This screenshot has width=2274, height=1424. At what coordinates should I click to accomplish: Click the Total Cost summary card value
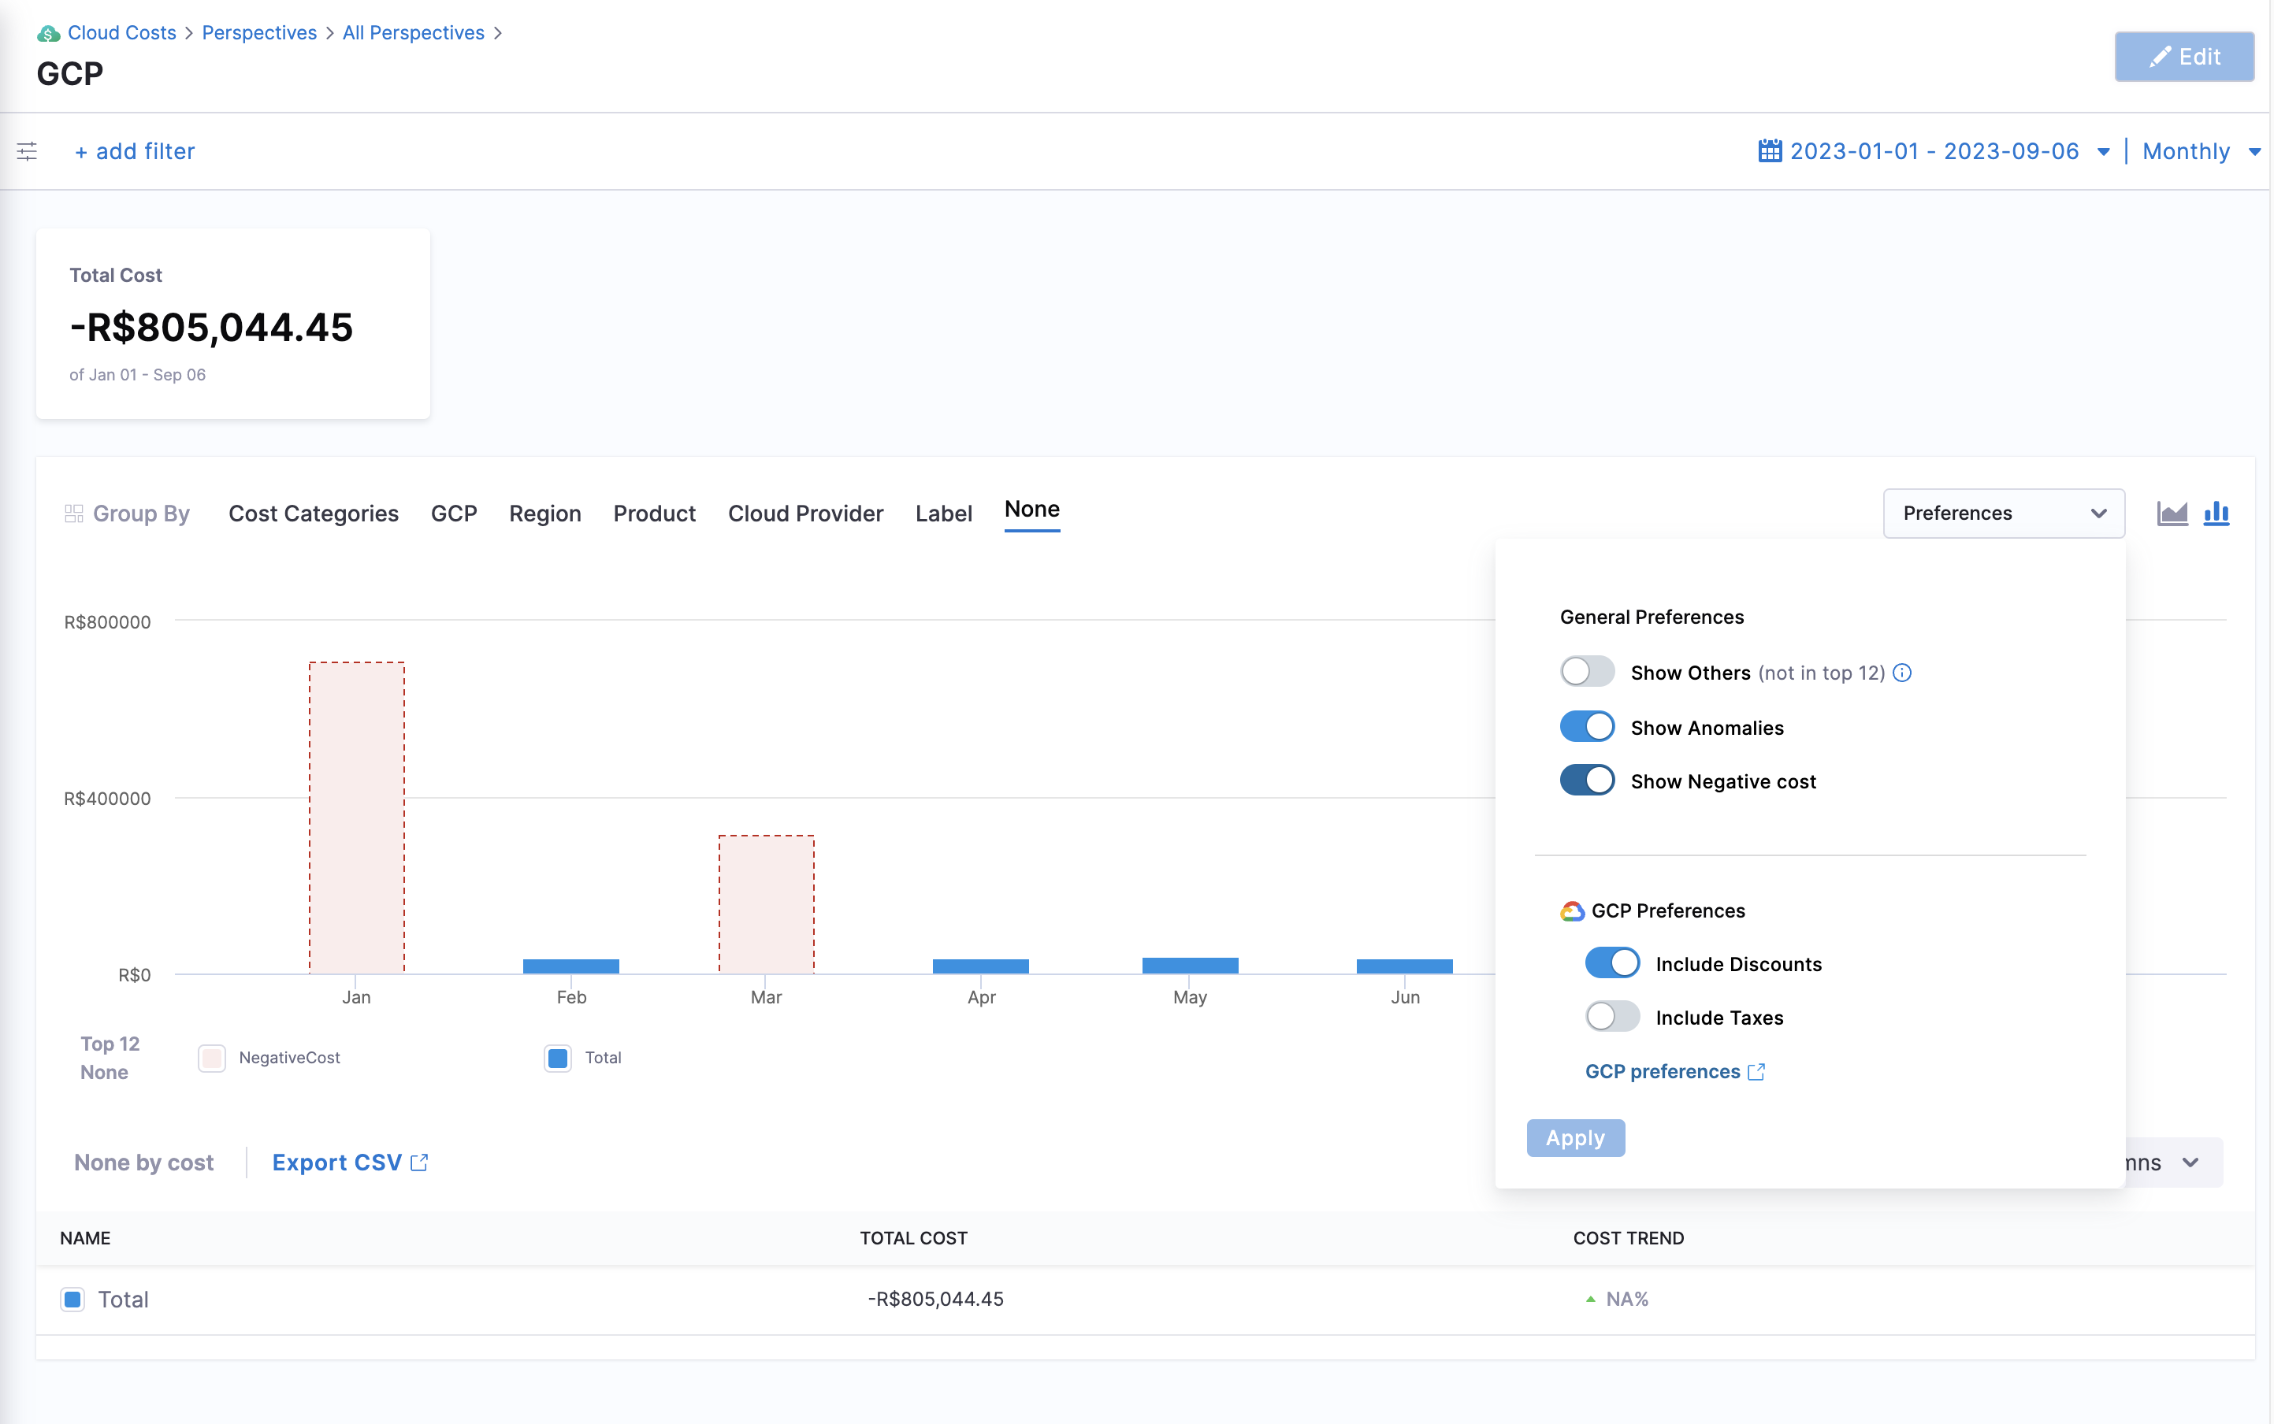211,328
